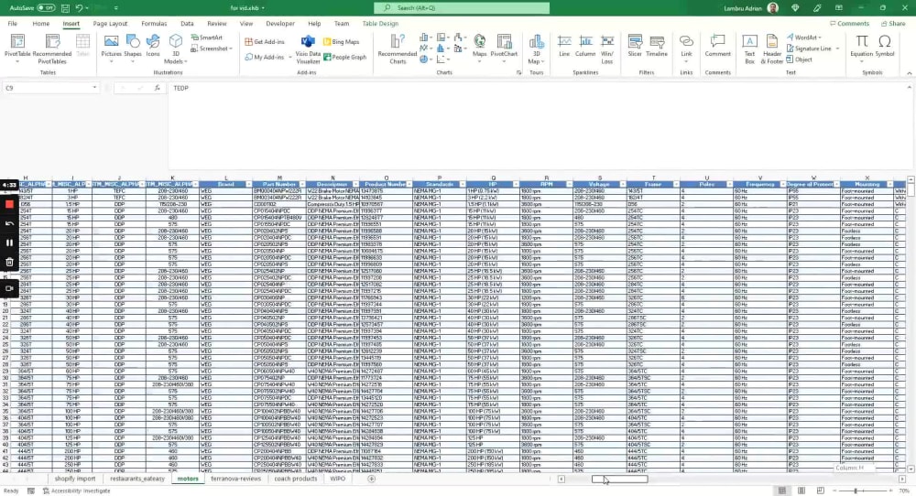Insert SmartArt graphic
Screen dimensions: 916x496
pos(207,38)
